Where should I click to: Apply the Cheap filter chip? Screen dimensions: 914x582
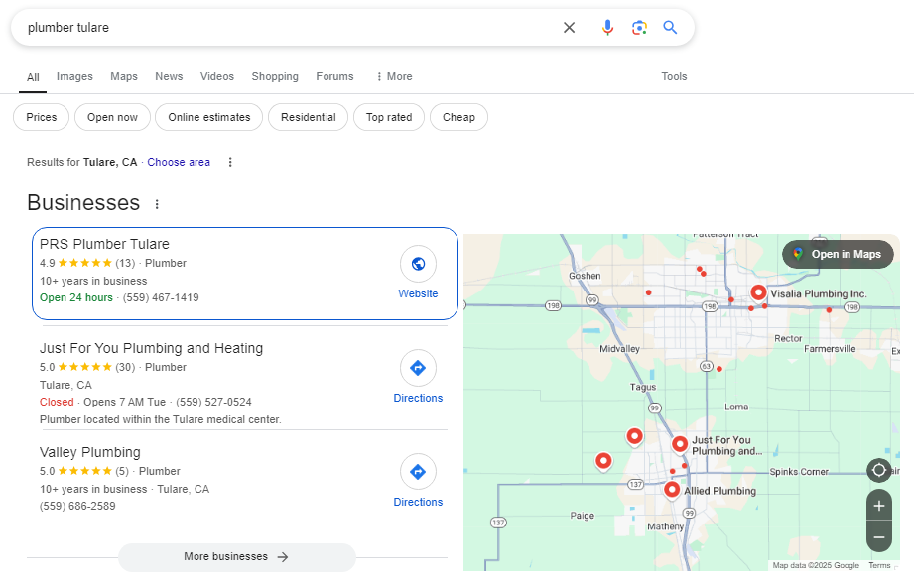(x=458, y=117)
